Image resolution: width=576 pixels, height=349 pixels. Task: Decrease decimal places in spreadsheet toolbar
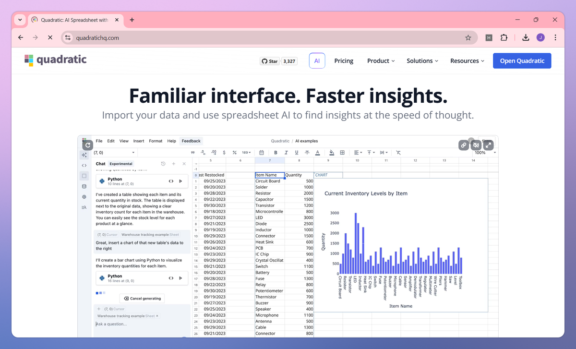(x=203, y=153)
